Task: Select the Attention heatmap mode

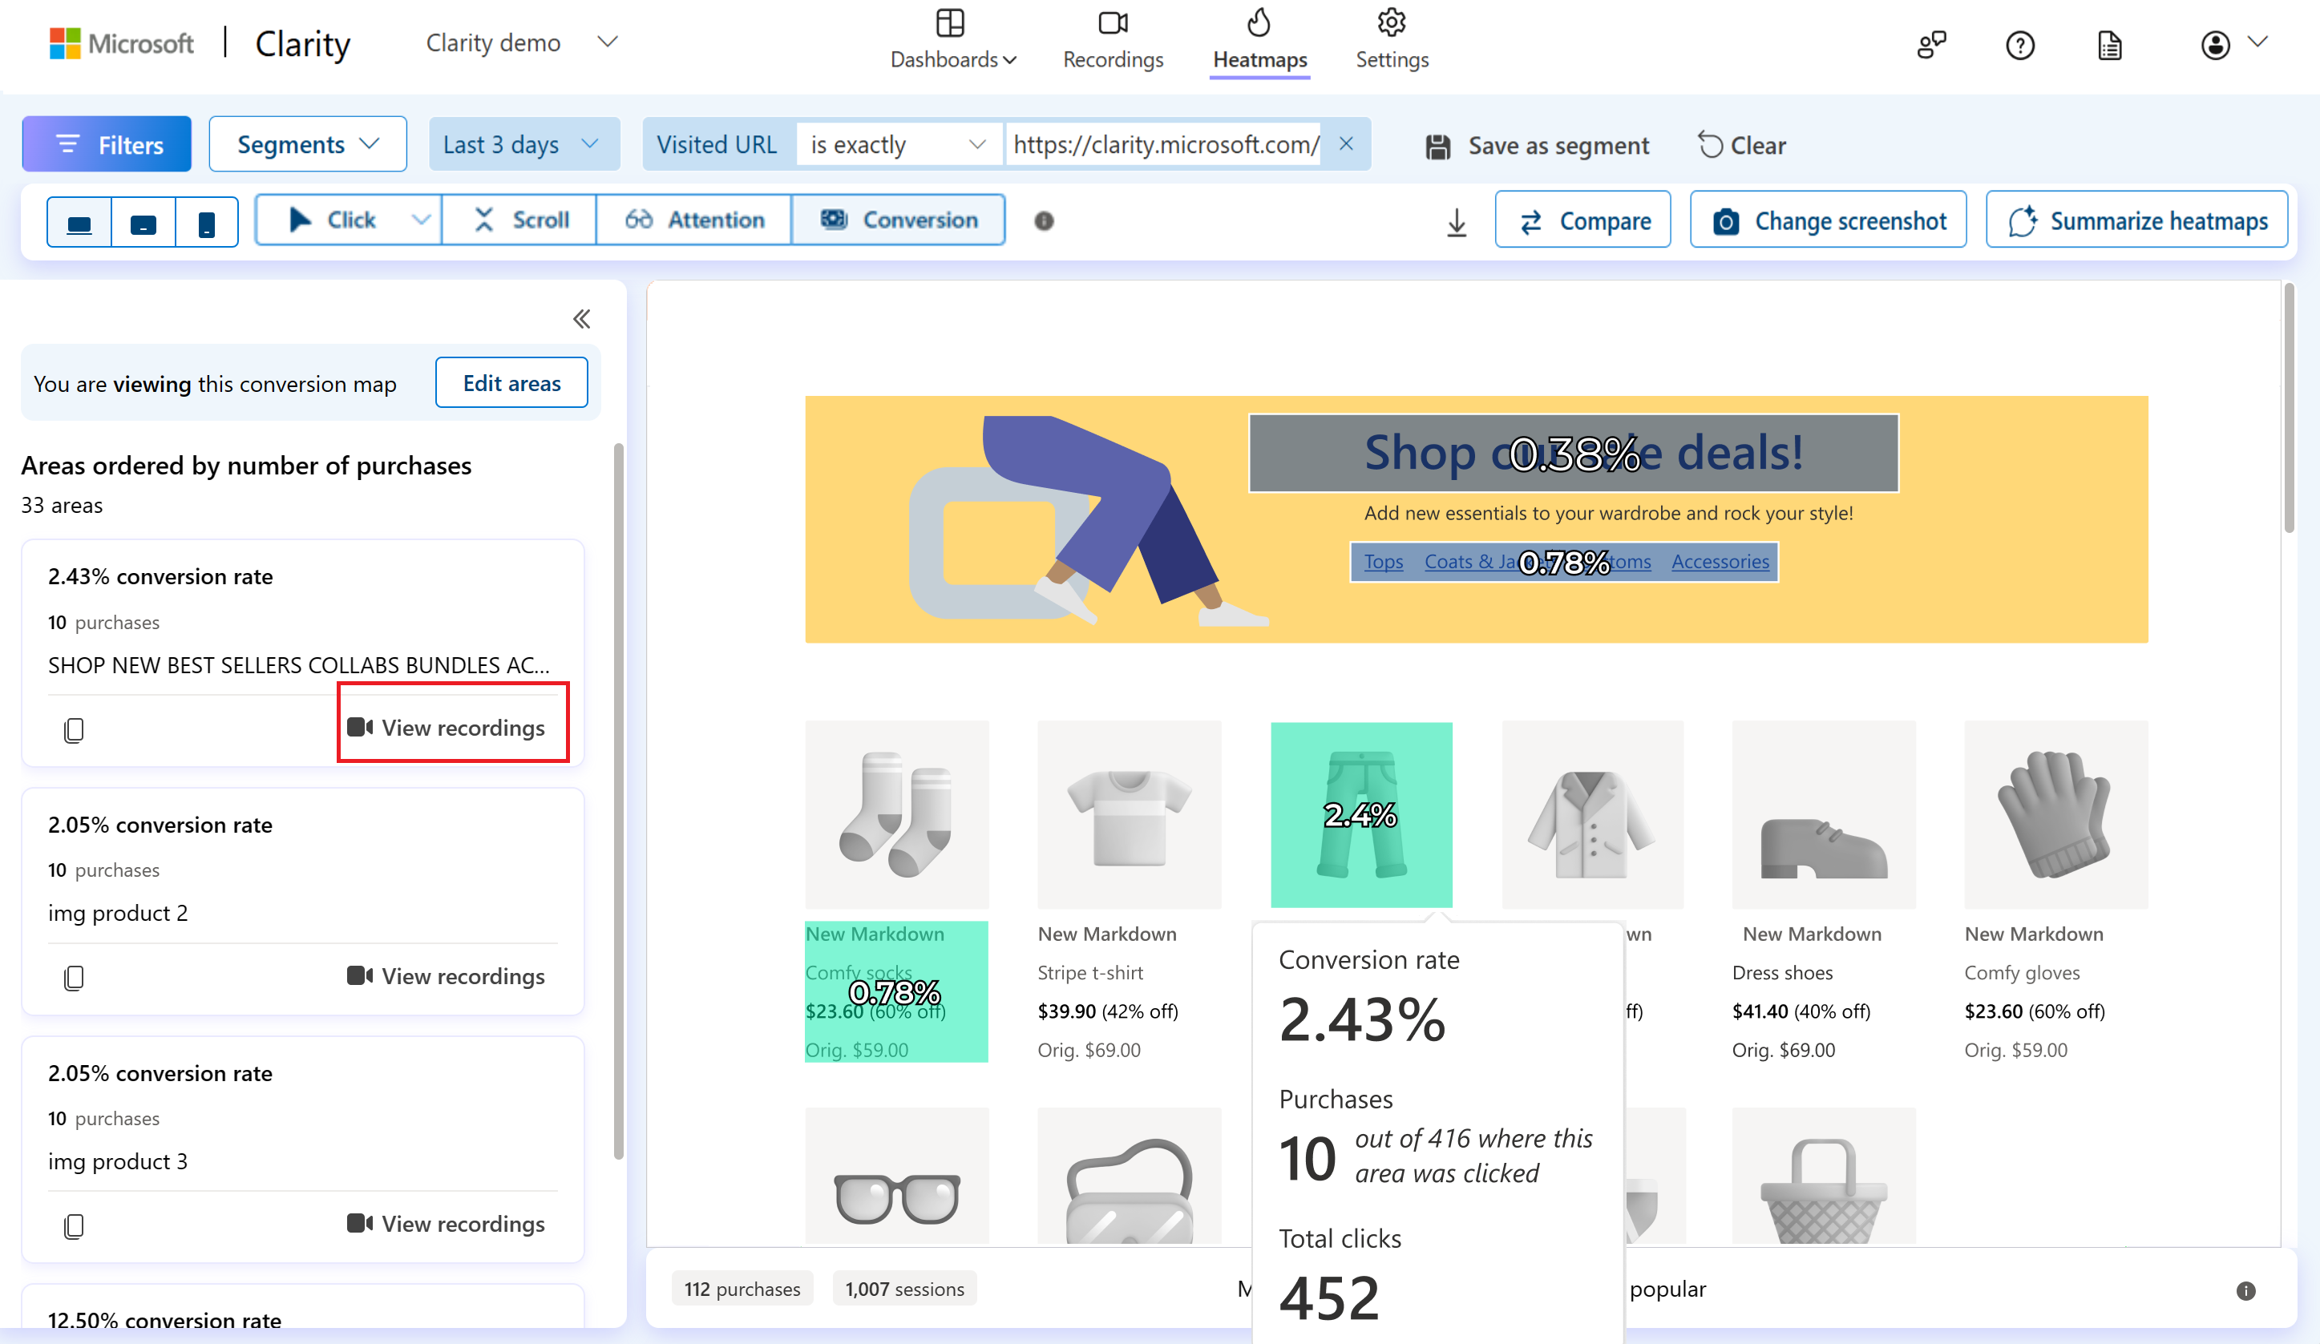Action: (694, 219)
